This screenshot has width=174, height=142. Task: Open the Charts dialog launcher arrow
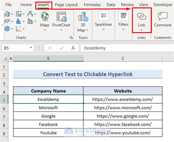[71, 38]
